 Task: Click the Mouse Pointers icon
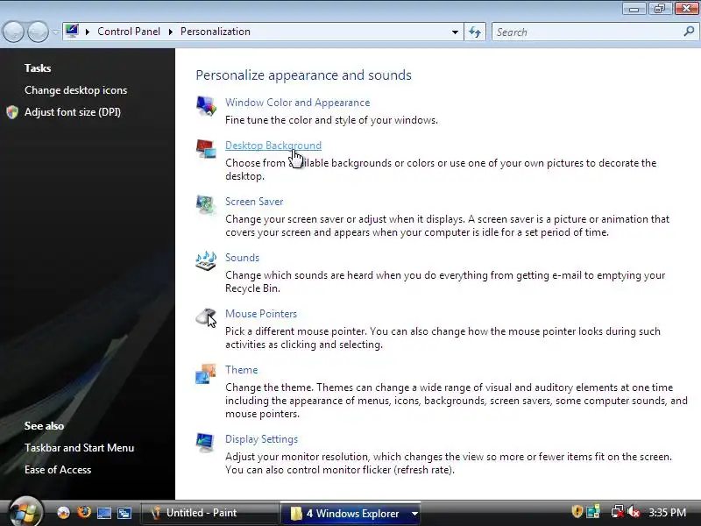[x=206, y=317]
